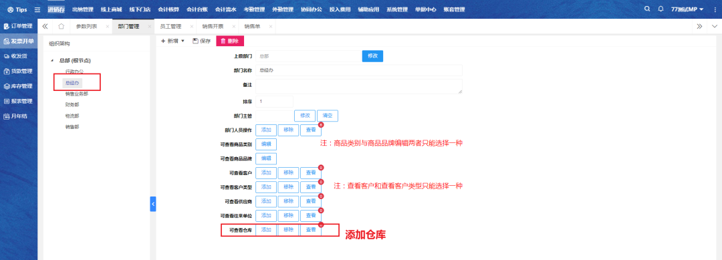Select the 销售部 department
Image resolution: width=722 pixels, height=260 pixels.
[72, 127]
